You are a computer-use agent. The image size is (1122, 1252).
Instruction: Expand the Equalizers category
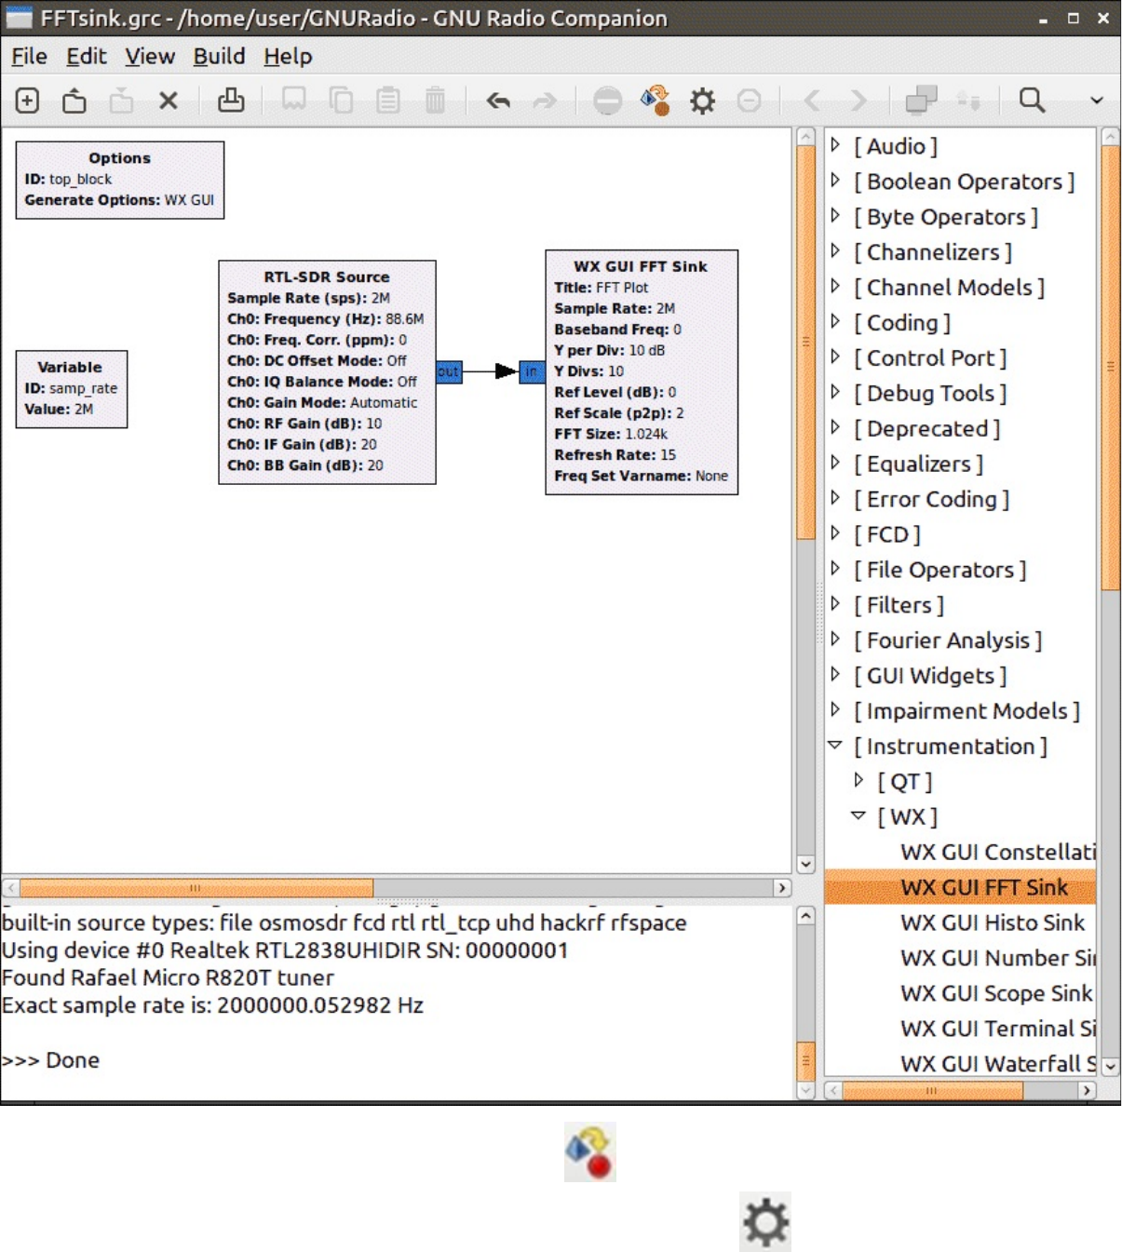[835, 464]
